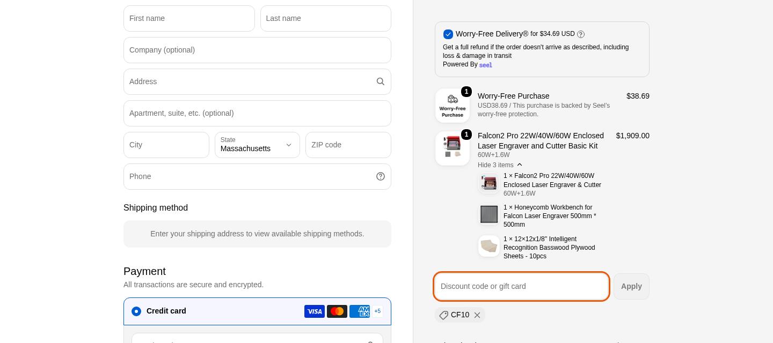
Task: Click the Falcon2 Pro Engraver & Cutter sub-item image
Action: point(489,183)
